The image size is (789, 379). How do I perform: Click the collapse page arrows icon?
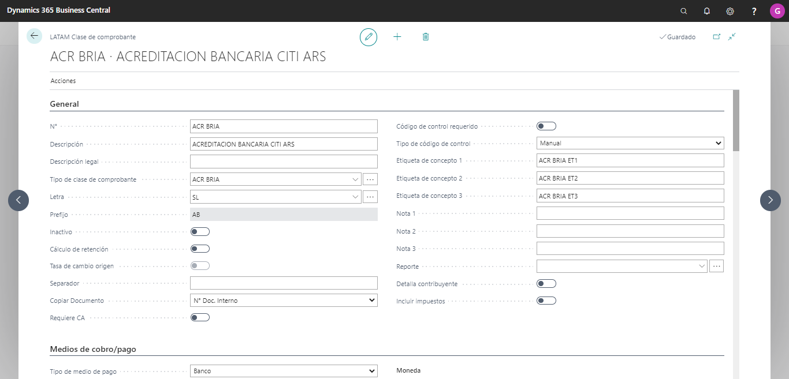point(732,36)
